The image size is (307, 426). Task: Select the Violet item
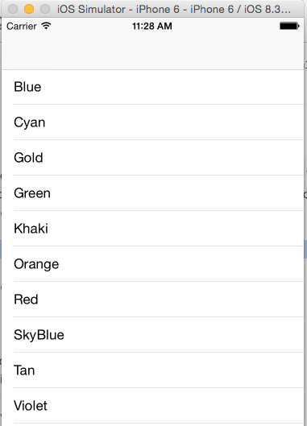152,406
